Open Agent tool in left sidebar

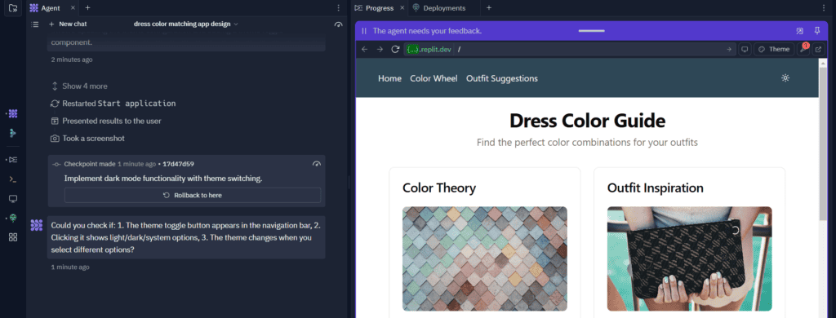click(13, 113)
